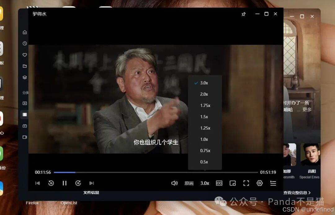Select 2.0x playback speed

pos(205,94)
